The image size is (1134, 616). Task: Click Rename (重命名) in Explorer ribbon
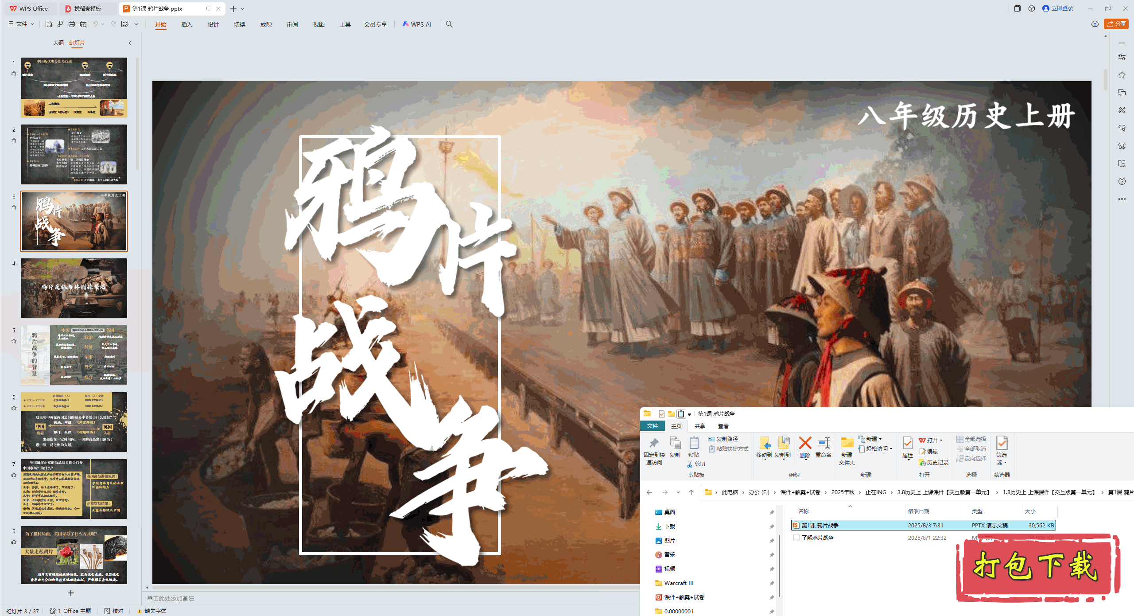click(x=824, y=447)
